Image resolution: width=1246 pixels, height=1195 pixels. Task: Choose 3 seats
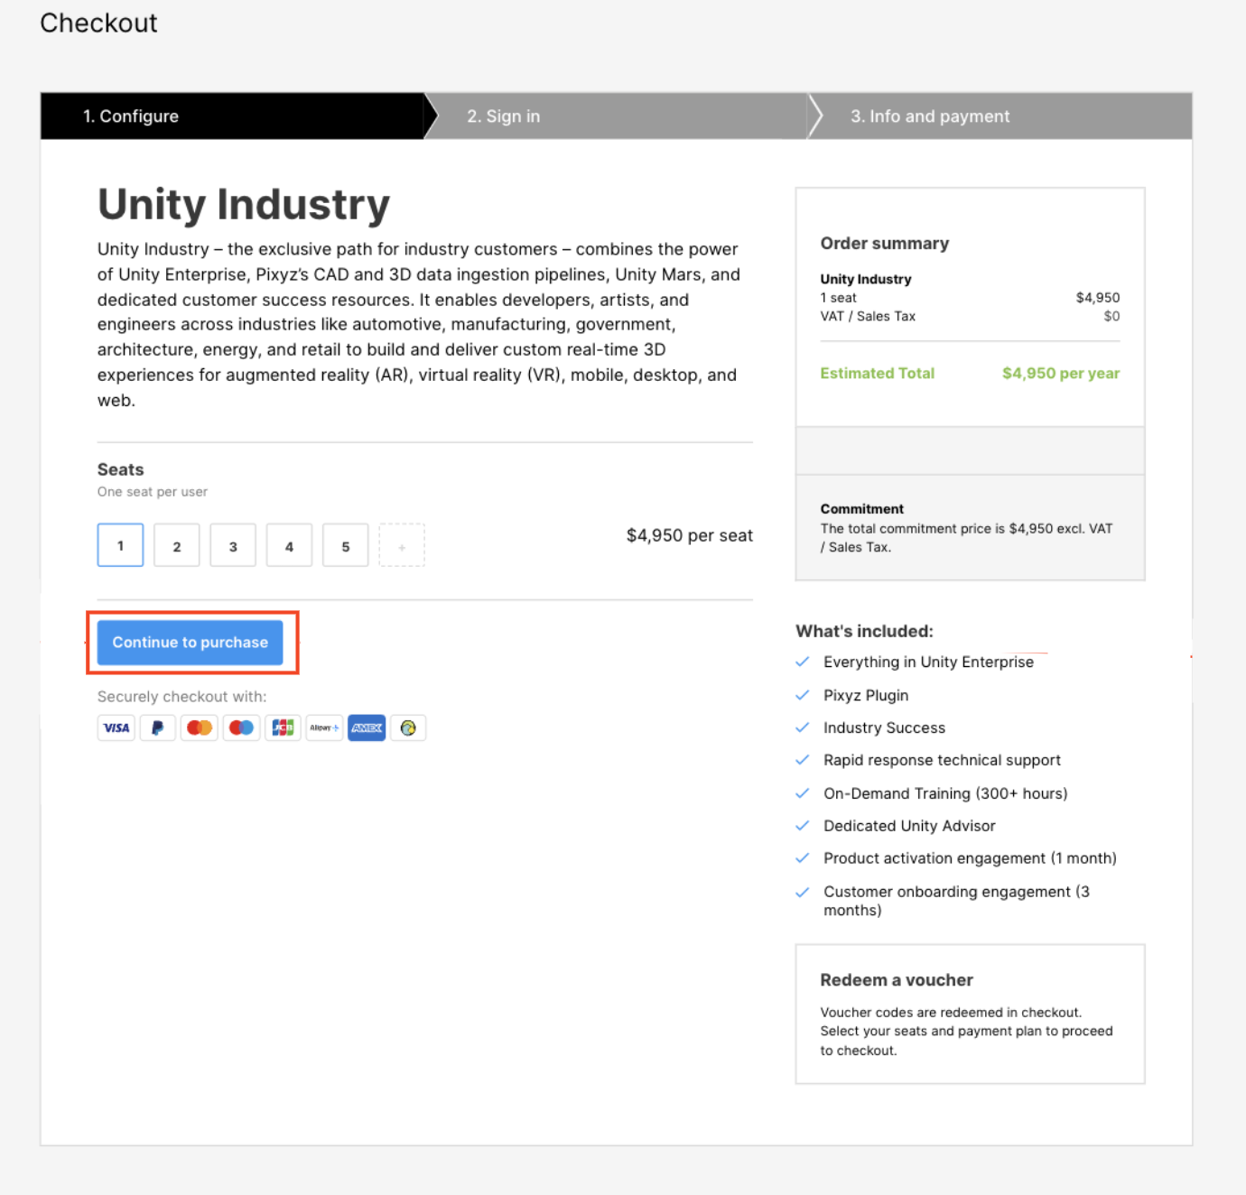pyautogui.click(x=233, y=545)
